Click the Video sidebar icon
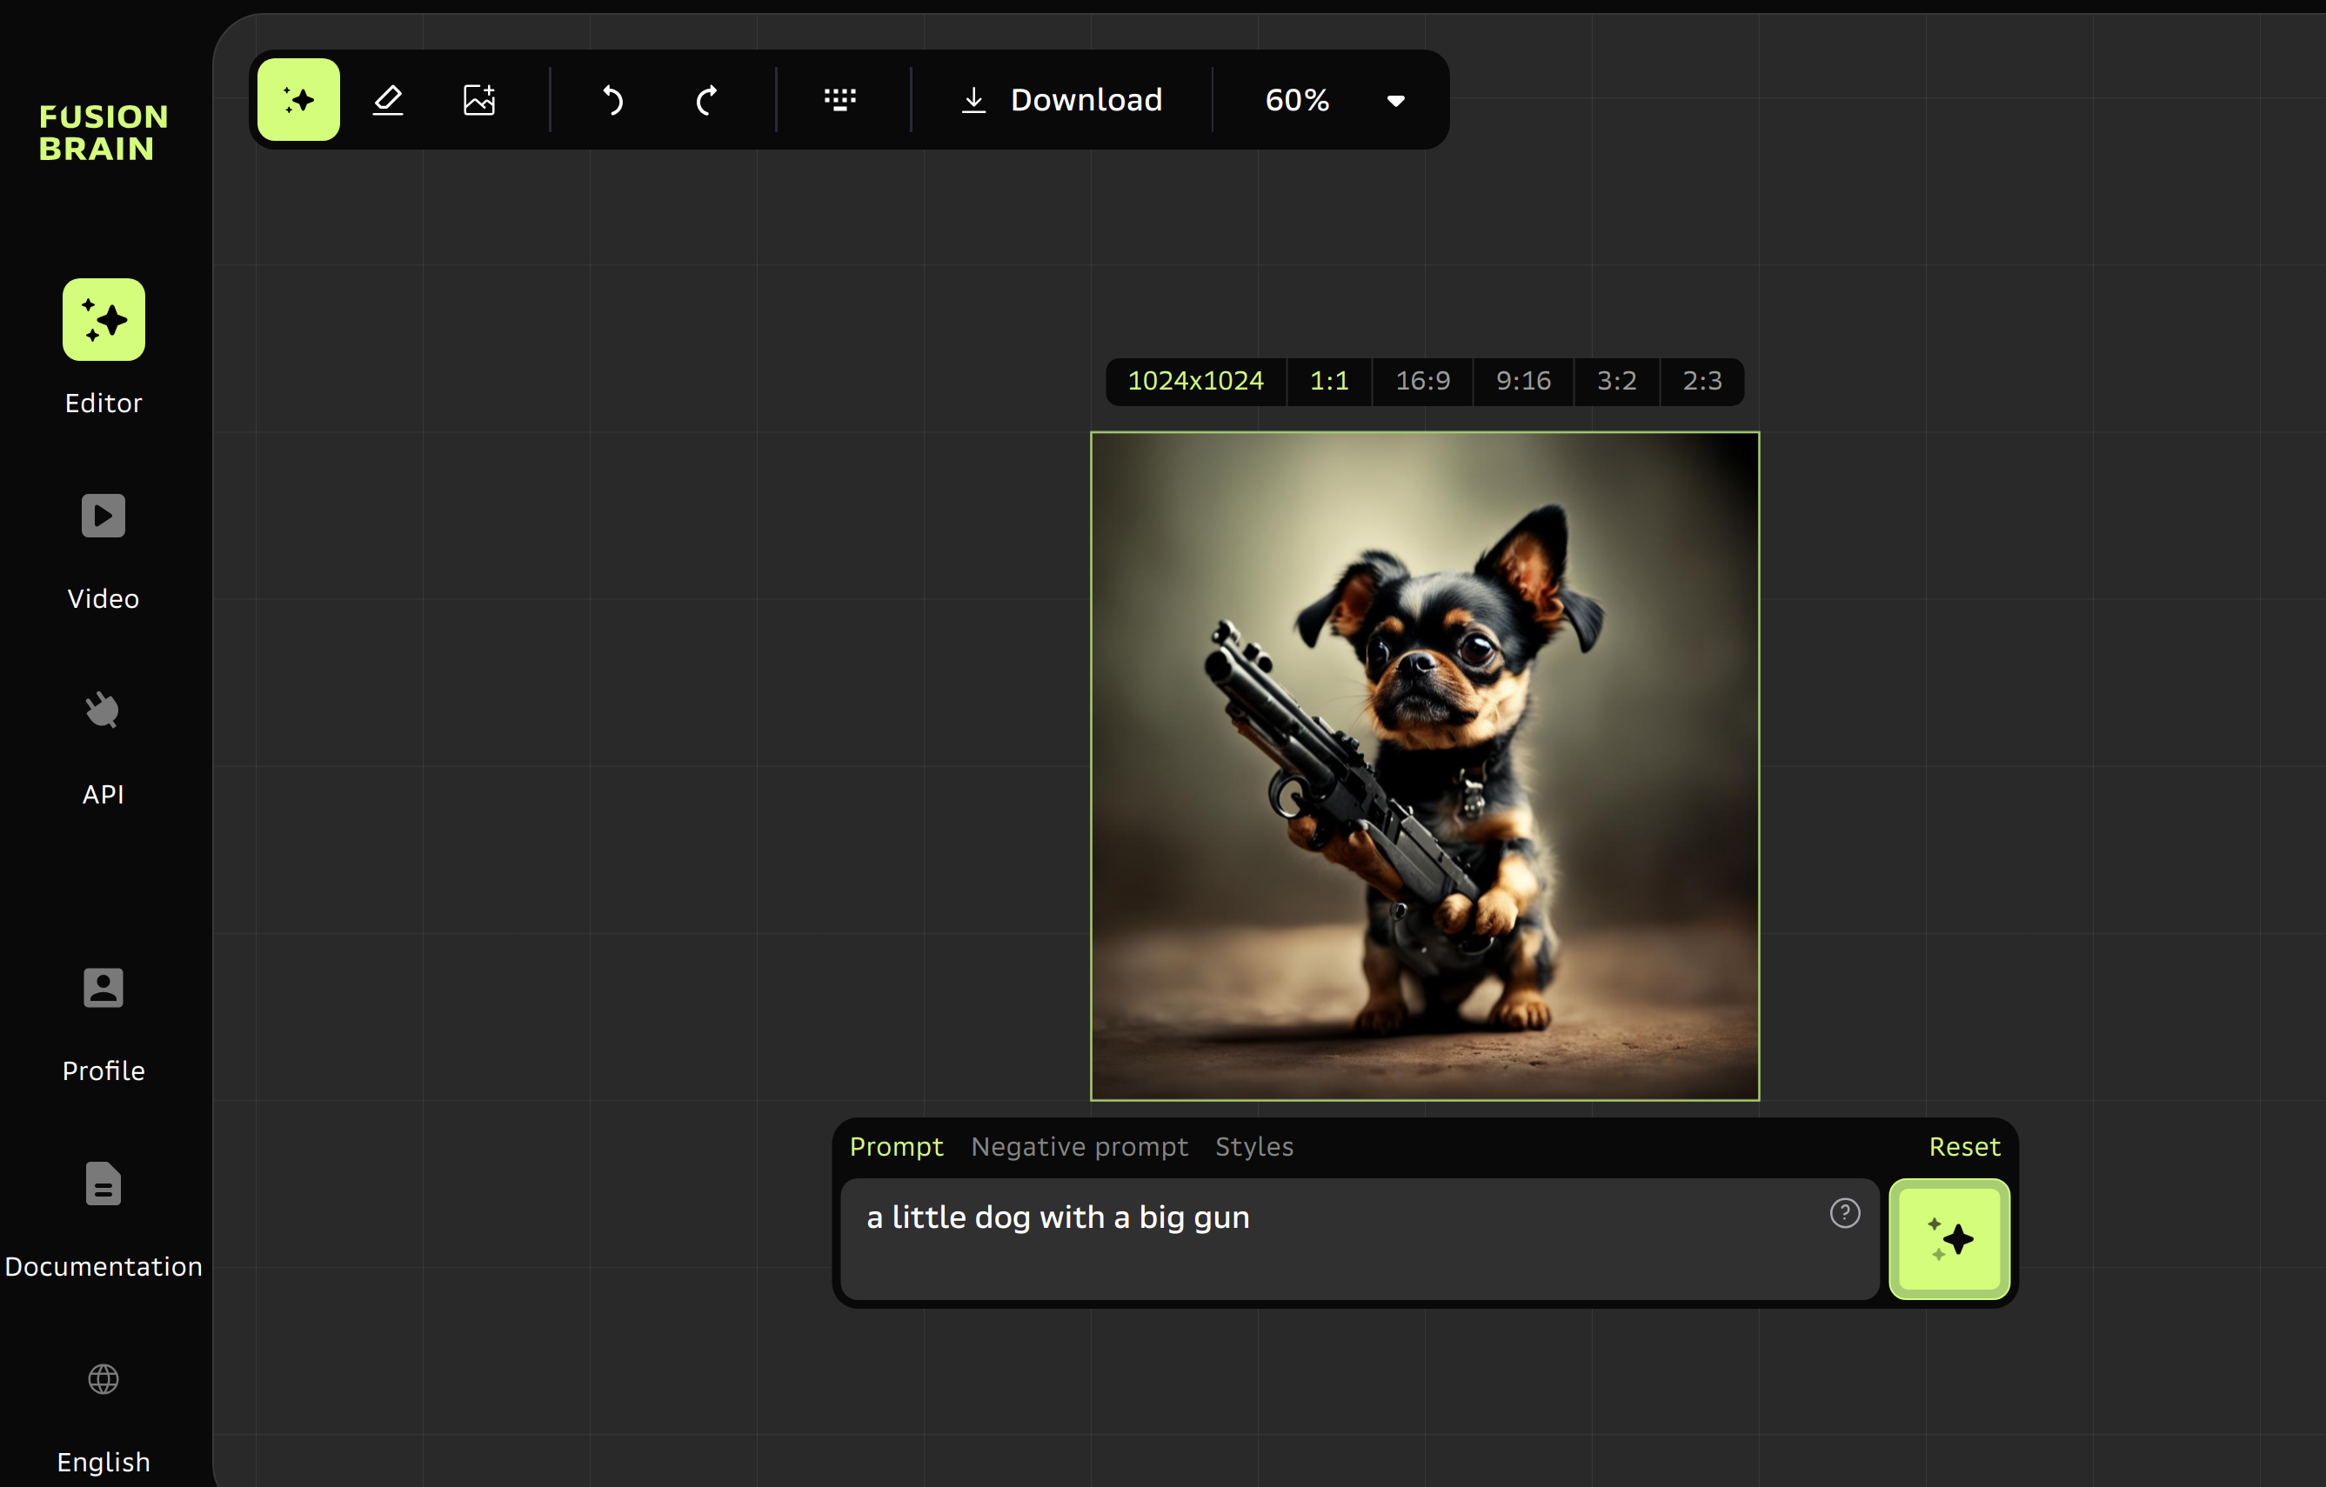2326x1487 pixels. click(x=104, y=514)
